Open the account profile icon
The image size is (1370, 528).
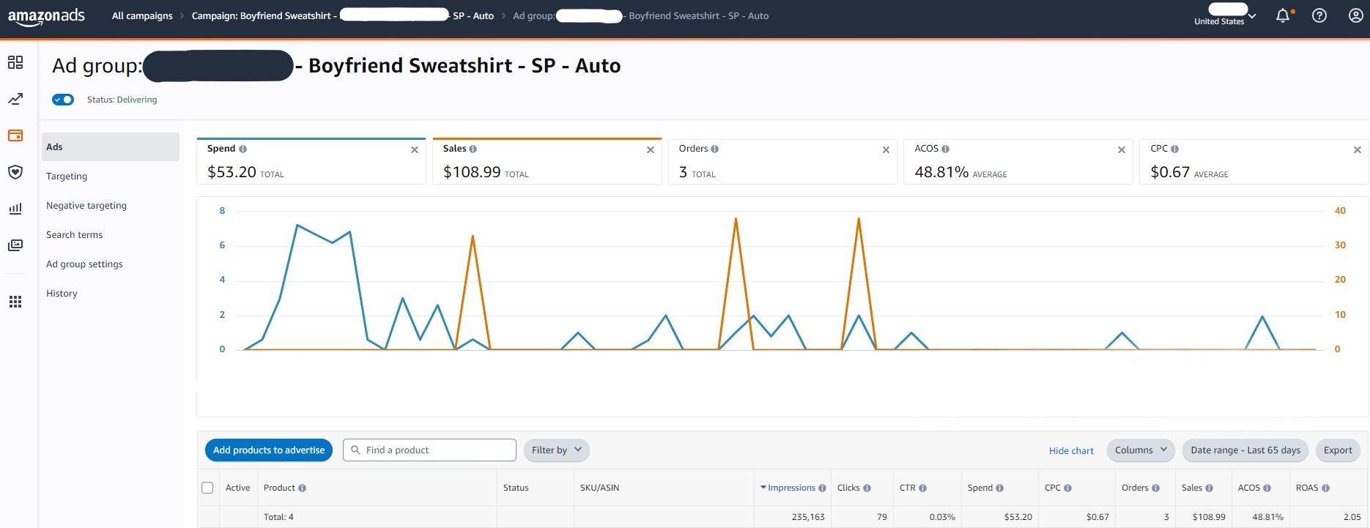click(x=1356, y=15)
